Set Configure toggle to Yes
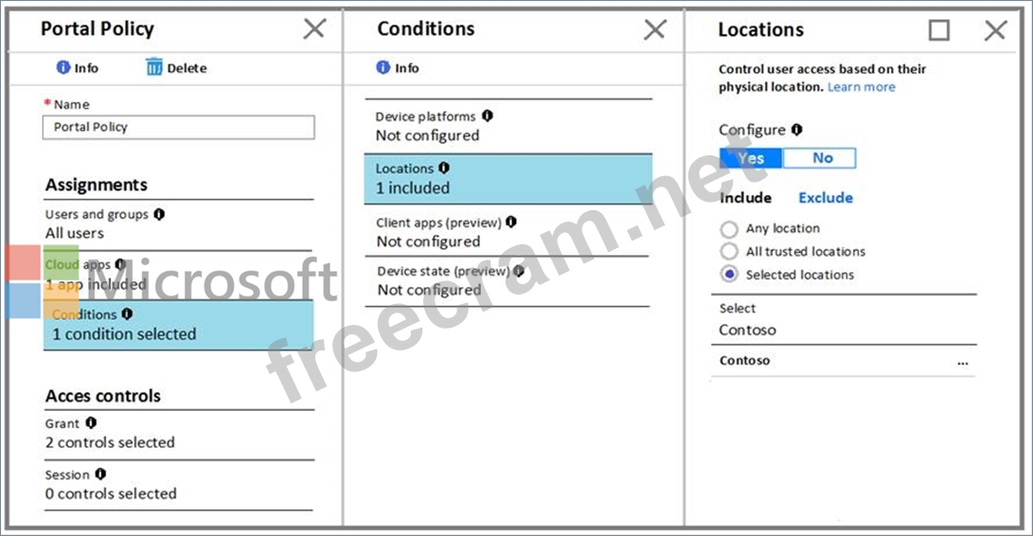Screen dimensions: 1033x536 click(x=751, y=158)
